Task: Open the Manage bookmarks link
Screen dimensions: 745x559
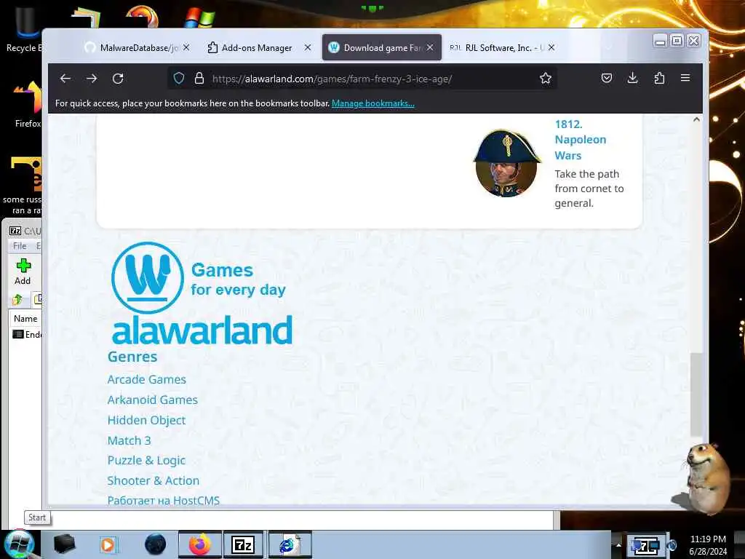Action: (373, 103)
